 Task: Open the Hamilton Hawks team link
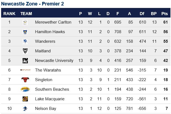tap(50, 32)
